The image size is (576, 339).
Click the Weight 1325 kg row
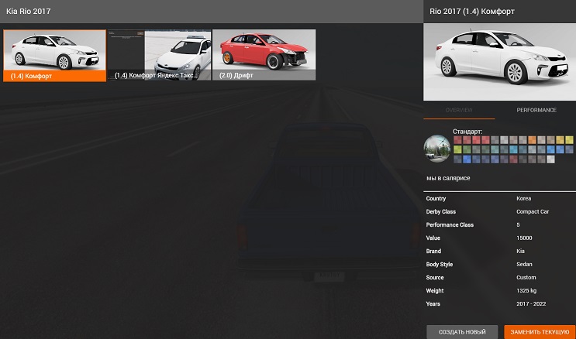coord(499,290)
